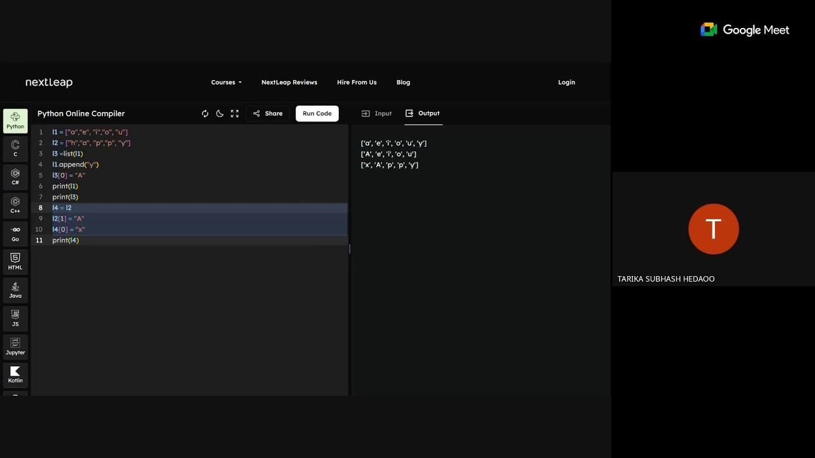Select Python language in sidebar
The width and height of the screenshot is (815, 458).
coord(15,121)
